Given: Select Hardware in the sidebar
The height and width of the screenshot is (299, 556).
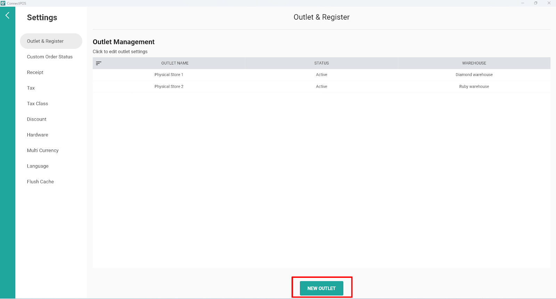Looking at the screenshot, I should (38, 135).
